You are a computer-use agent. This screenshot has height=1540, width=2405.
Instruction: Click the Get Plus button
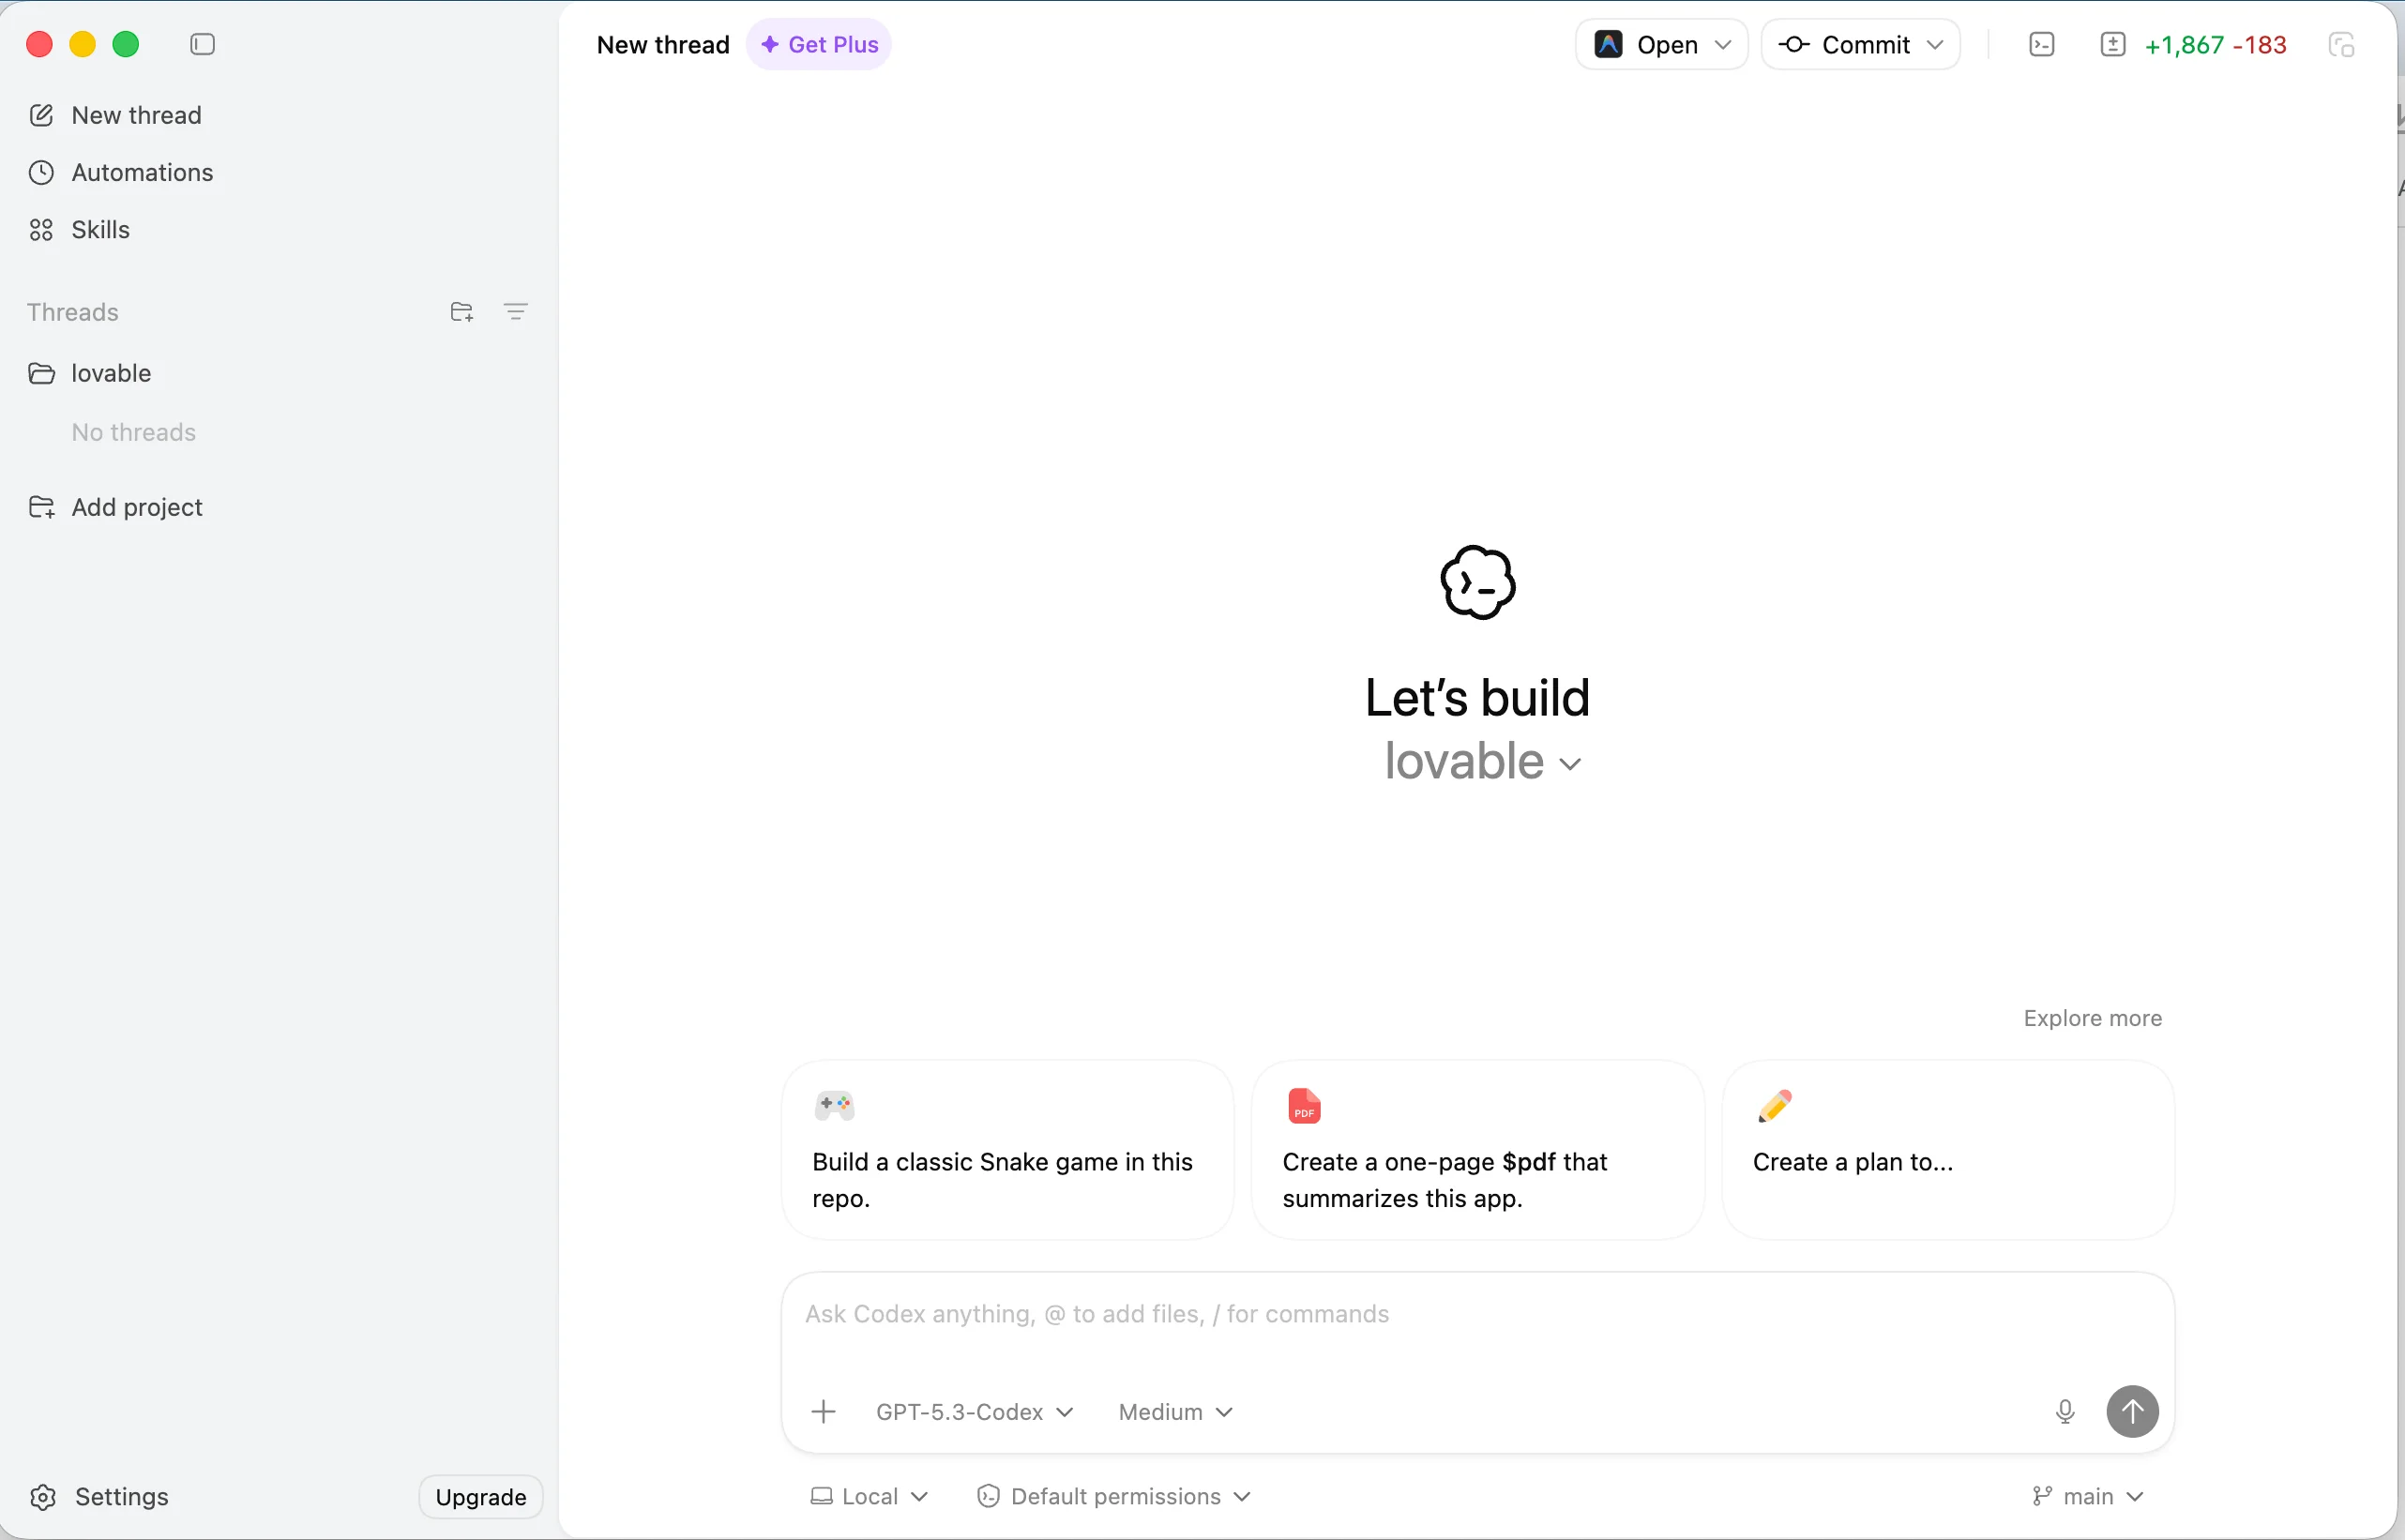click(819, 44)
